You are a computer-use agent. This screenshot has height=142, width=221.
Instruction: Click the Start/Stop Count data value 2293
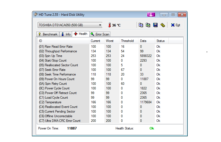click(143, 61)
